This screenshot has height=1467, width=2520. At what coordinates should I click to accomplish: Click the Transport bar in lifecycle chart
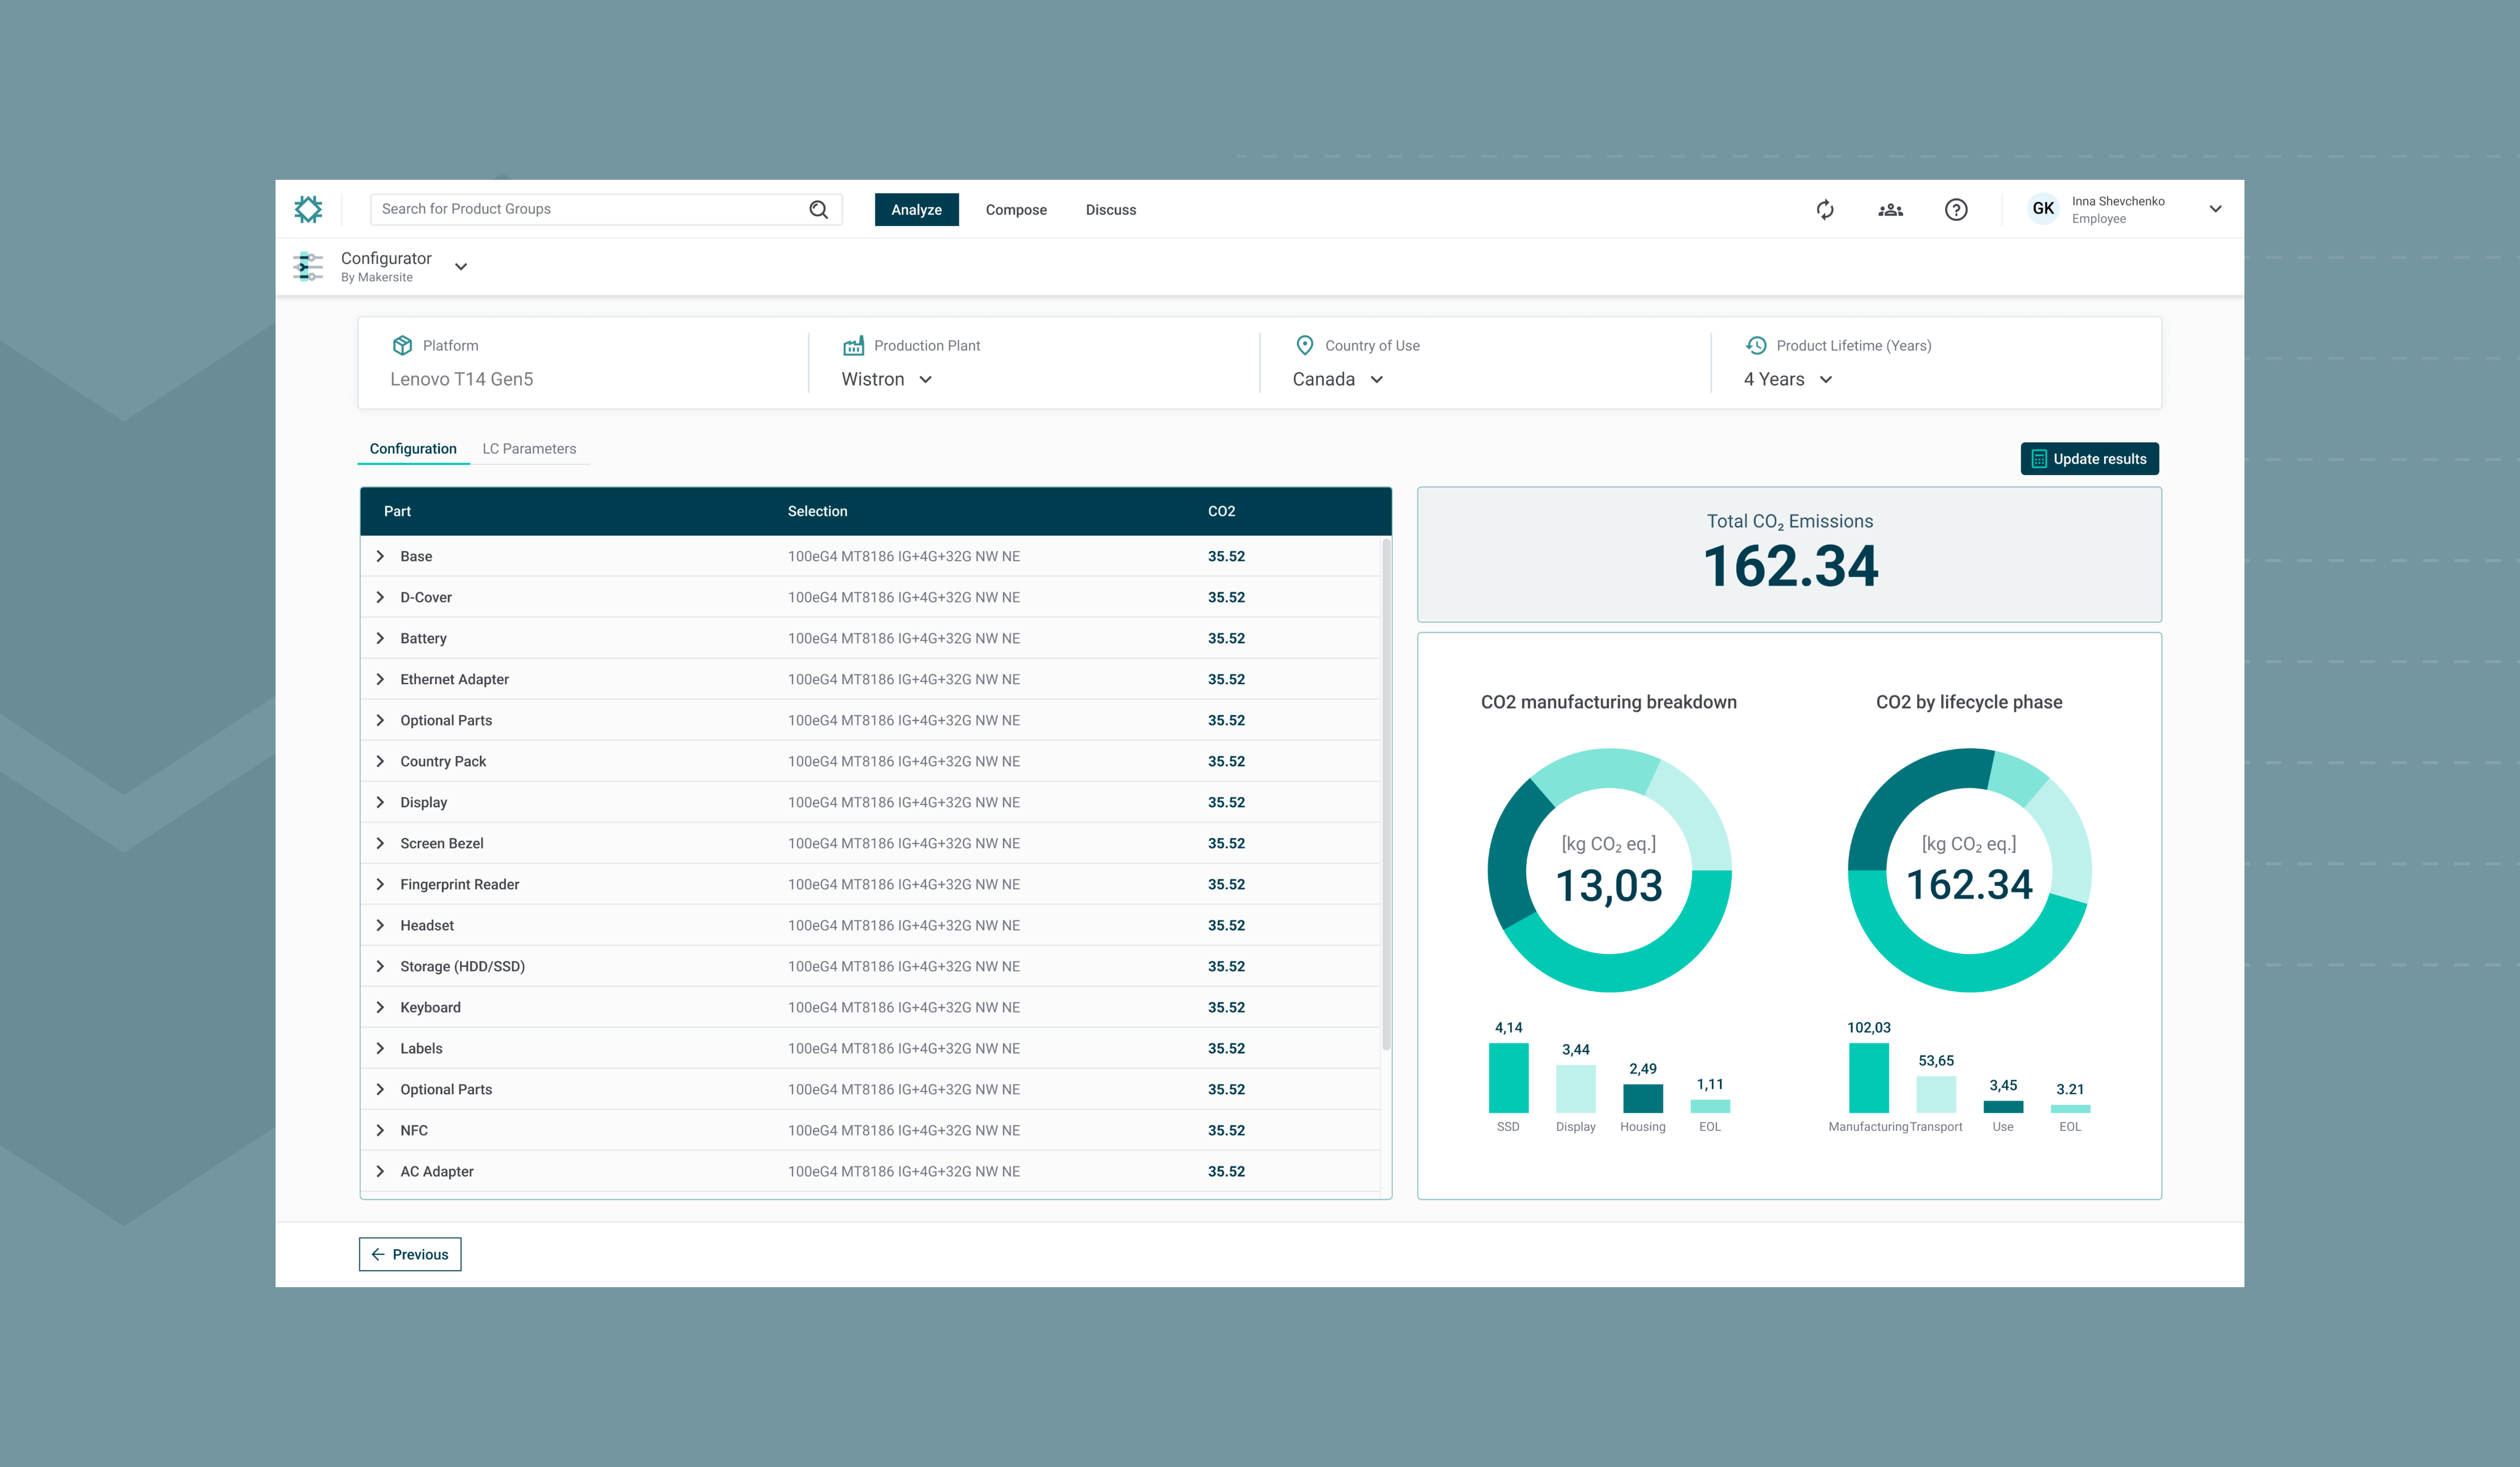[x=1936, y=1094]
